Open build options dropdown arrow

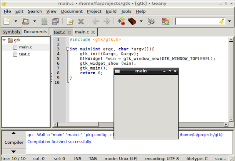point(141,21)
